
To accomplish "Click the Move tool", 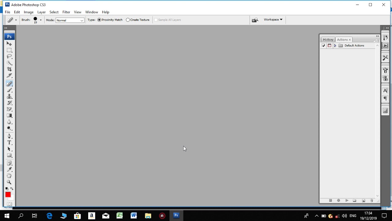I will coord(9,44).
